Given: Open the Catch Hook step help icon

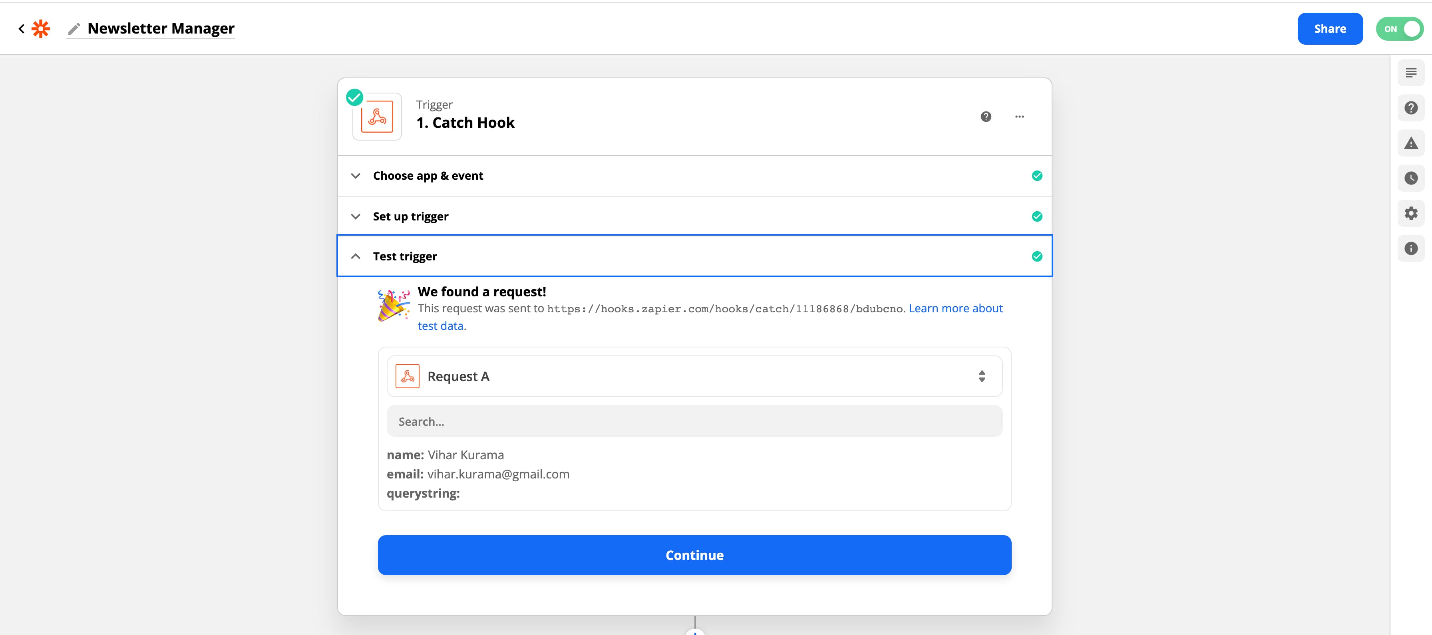Looking at the screenshot, I should [986, 117].
